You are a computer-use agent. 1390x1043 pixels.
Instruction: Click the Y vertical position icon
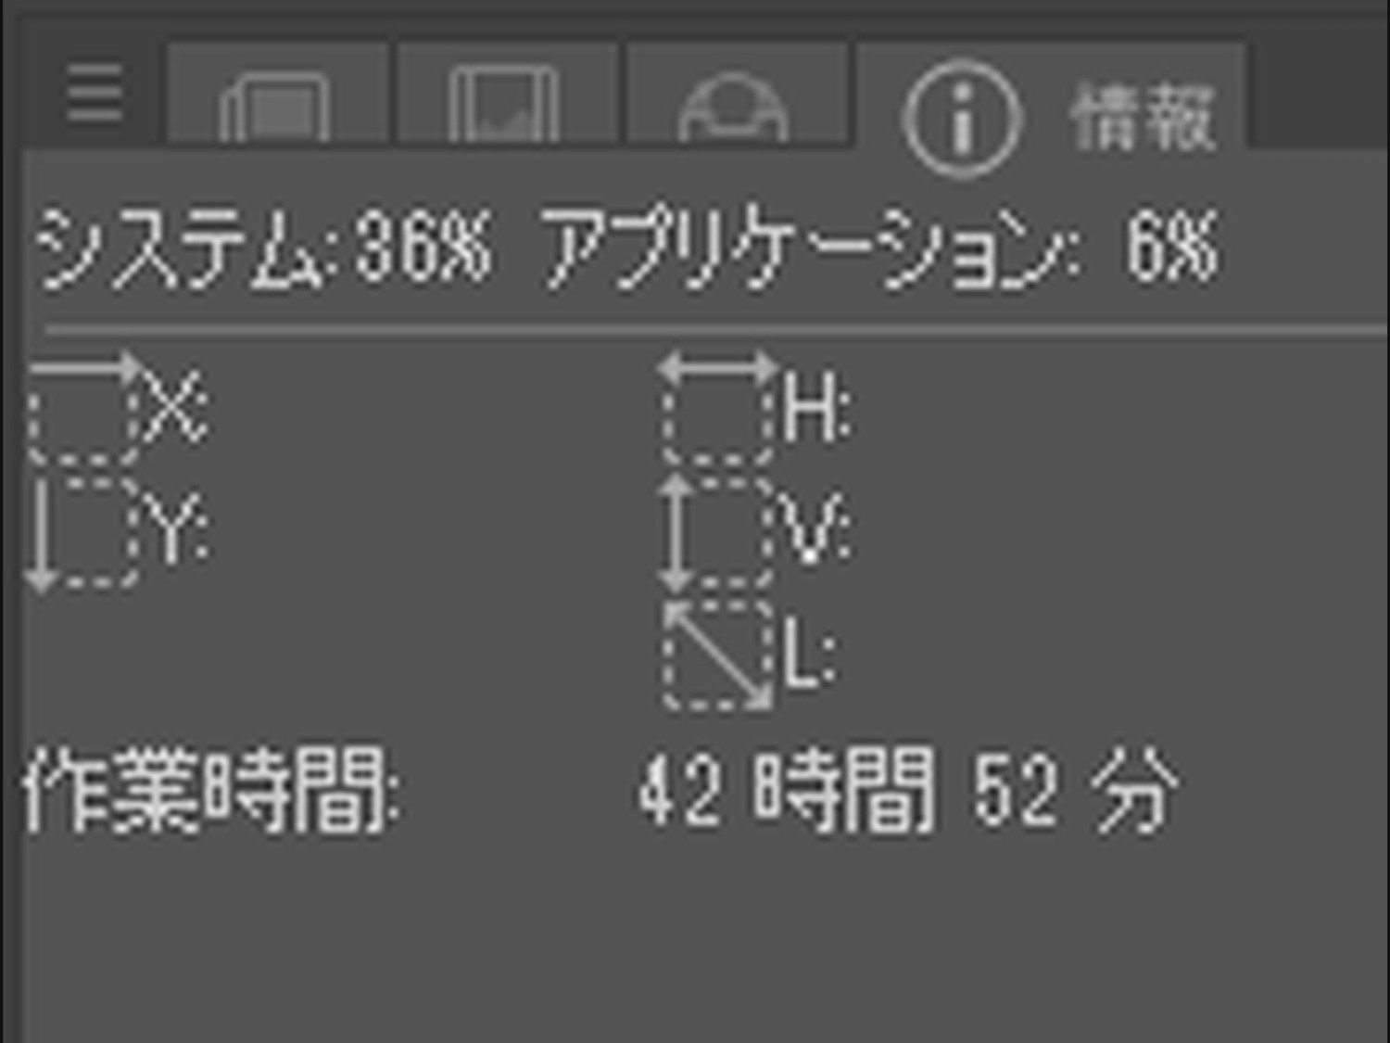(x=82, y=533)
